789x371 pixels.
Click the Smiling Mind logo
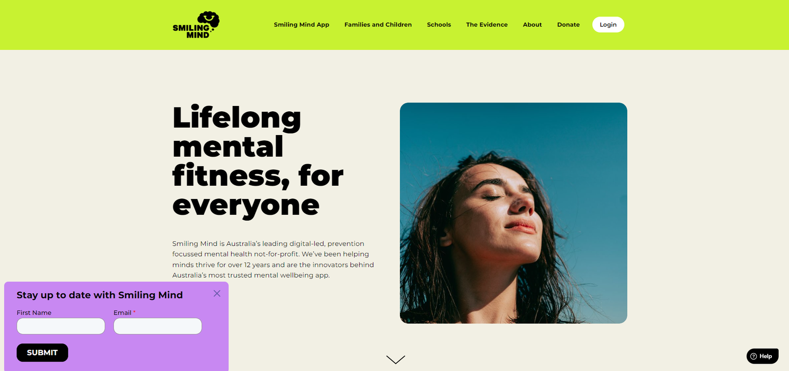[x=196, y=25]
